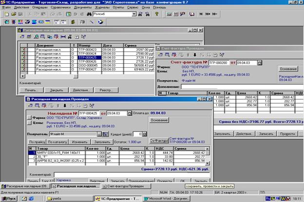This screenshot has width=304, height=202.
Task: Click first toolbar icon in Расходные накладные window
Action: point(21,37)
